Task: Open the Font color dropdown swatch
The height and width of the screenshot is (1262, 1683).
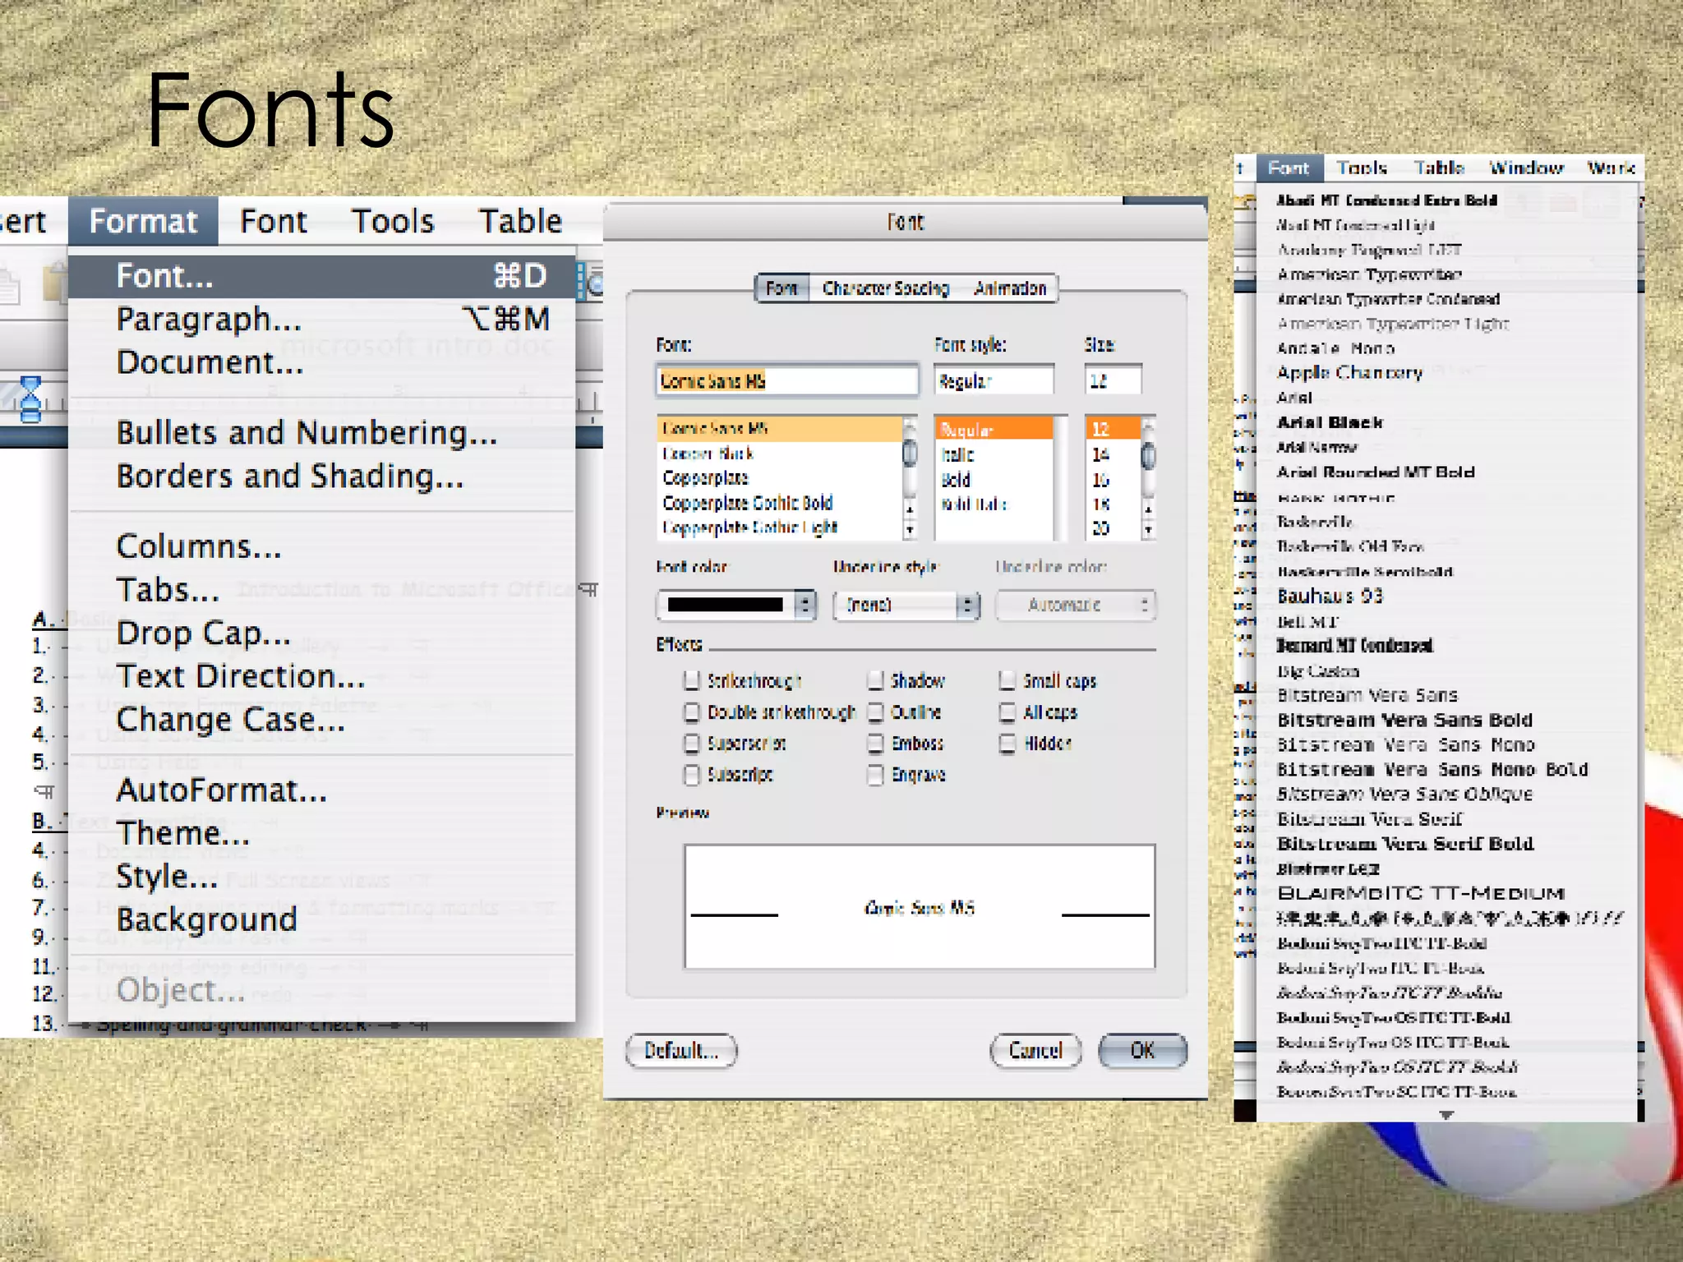Action: (736, 606)
